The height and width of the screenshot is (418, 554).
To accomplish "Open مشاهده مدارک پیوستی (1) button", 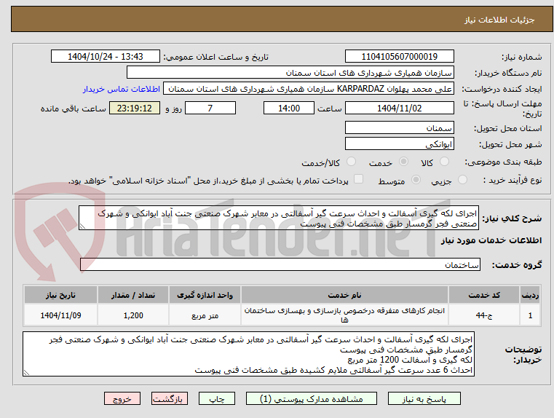I will [x=312, y=398].
